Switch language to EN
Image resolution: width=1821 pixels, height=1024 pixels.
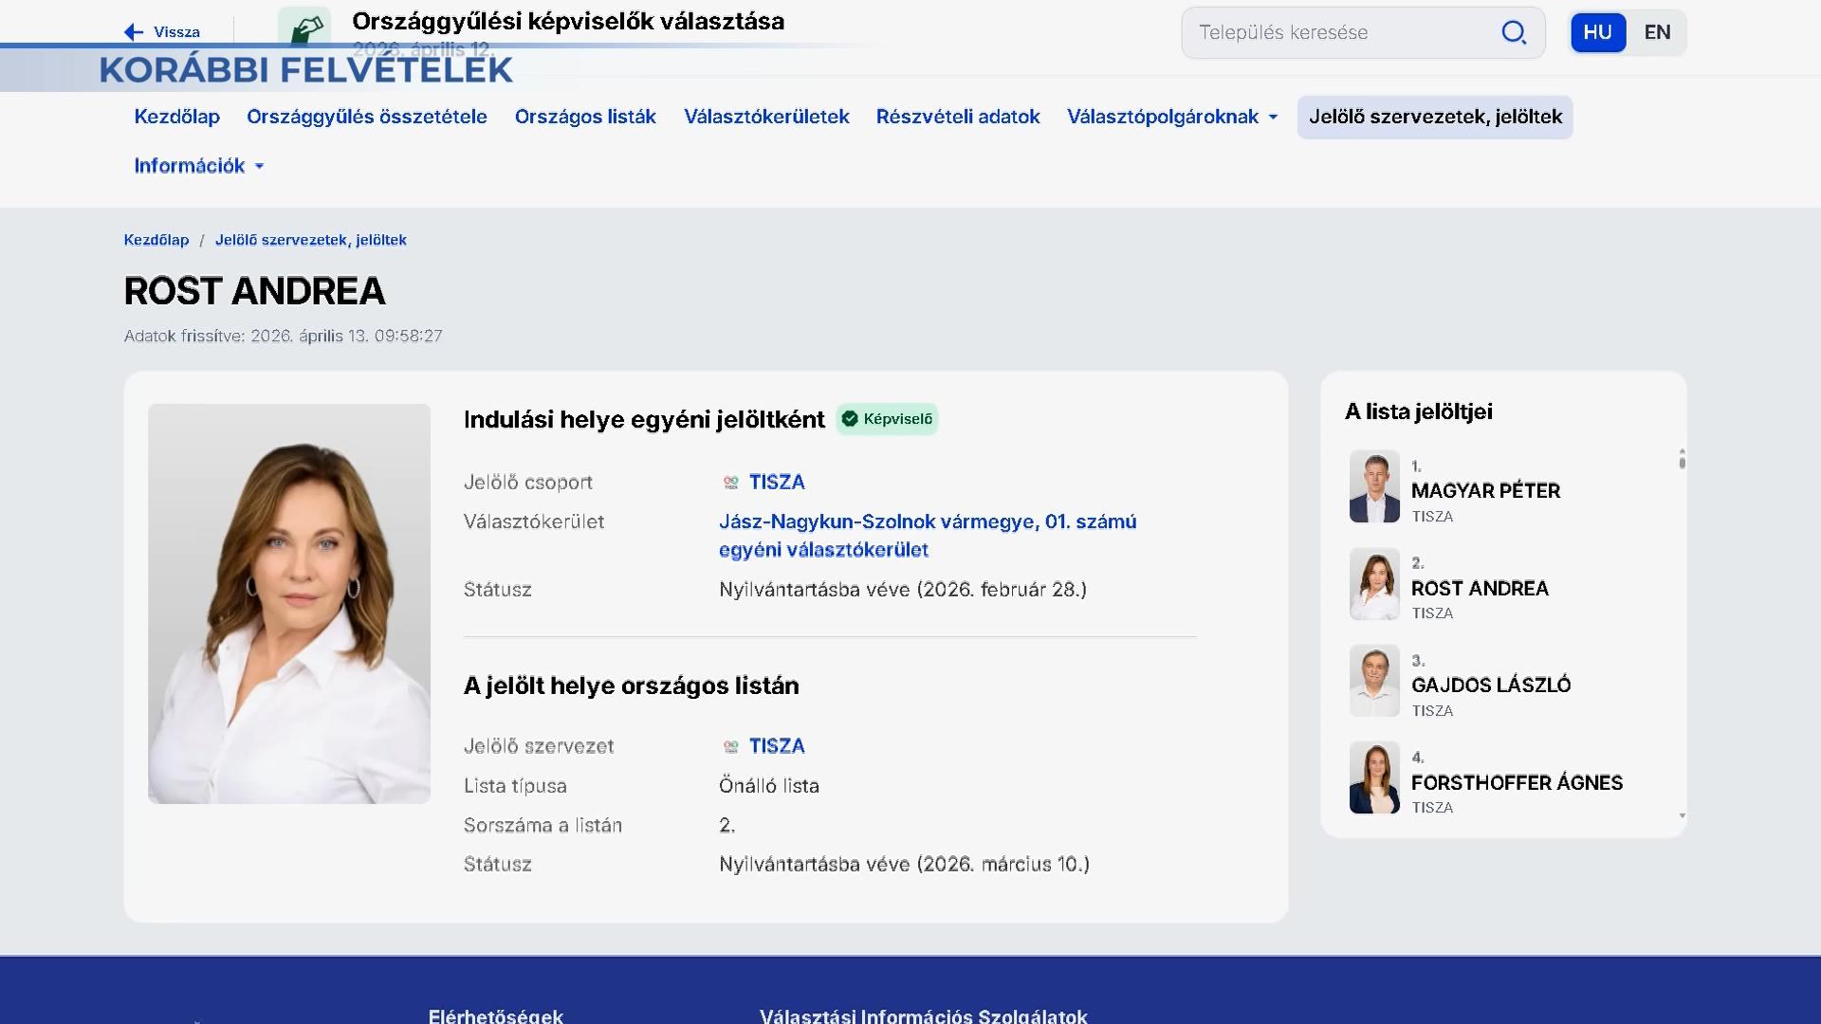coord(1657,32)
